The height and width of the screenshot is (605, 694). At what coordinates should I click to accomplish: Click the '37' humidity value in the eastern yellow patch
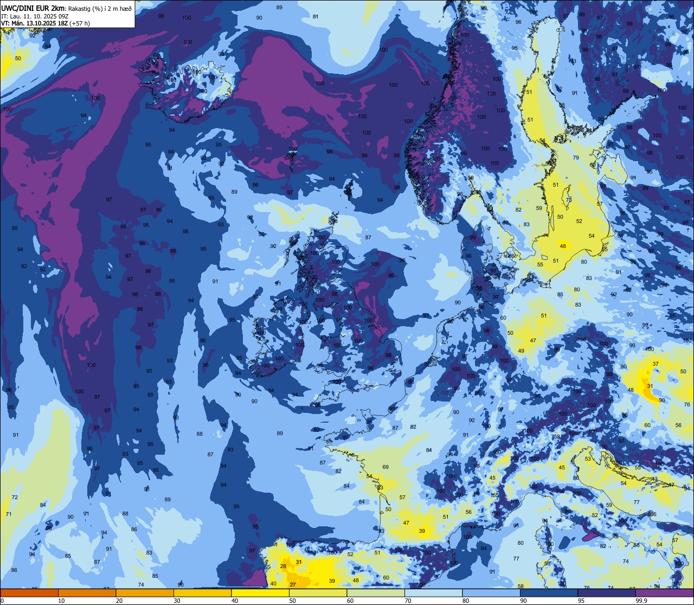coord(656,364)
